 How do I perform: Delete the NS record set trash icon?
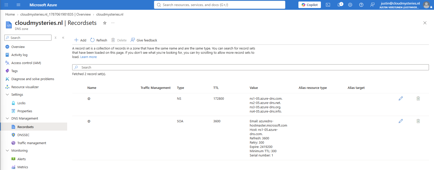tap(418, 98)
